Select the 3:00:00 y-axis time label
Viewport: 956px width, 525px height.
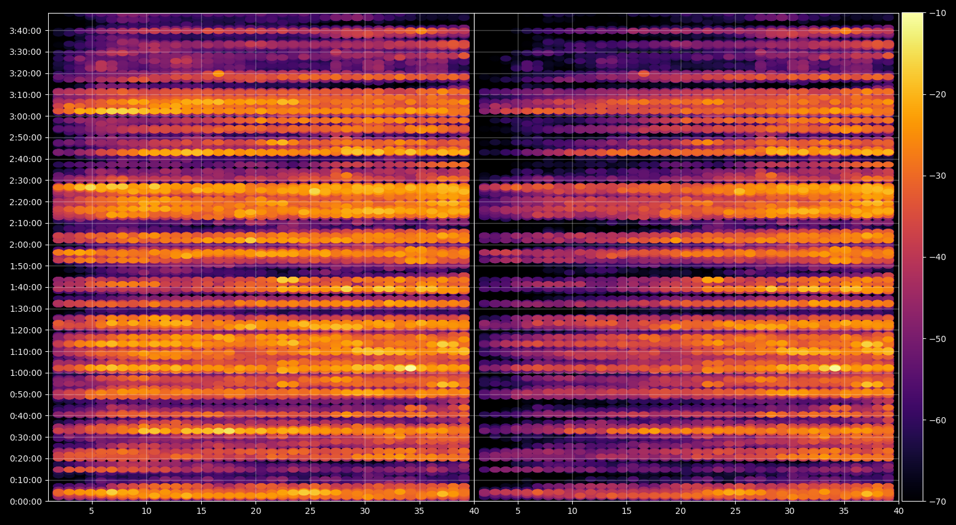click(25, 116)
